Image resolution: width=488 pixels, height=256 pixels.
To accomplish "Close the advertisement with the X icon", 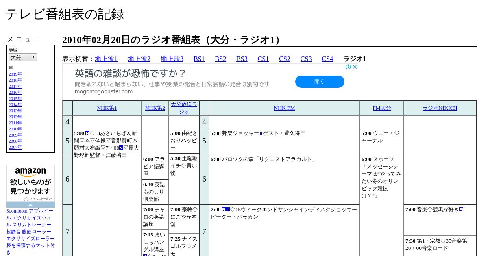I will pos(355,67).
